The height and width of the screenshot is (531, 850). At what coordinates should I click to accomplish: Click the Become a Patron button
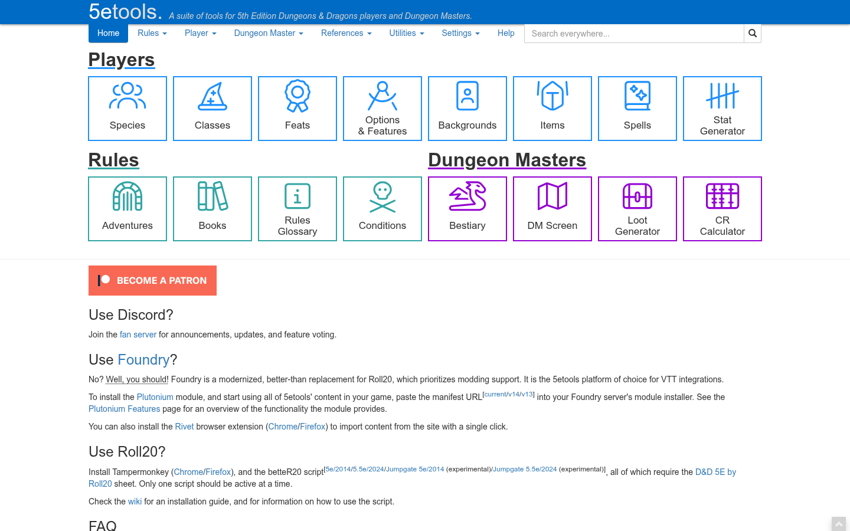152,280
